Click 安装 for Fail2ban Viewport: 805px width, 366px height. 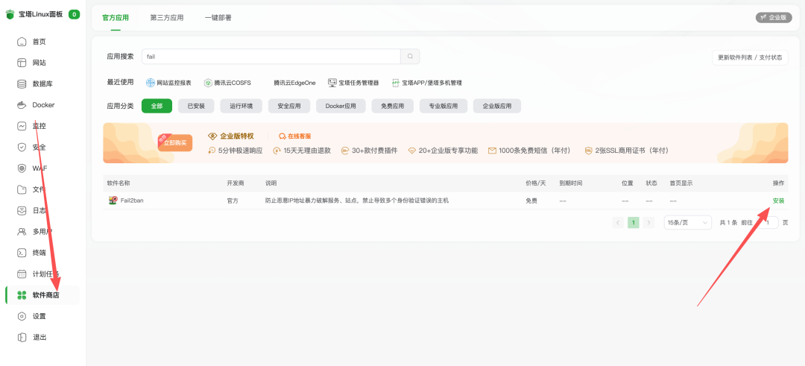[778, 201]
